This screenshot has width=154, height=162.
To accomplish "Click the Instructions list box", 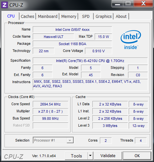I will (x=90, y=85).
